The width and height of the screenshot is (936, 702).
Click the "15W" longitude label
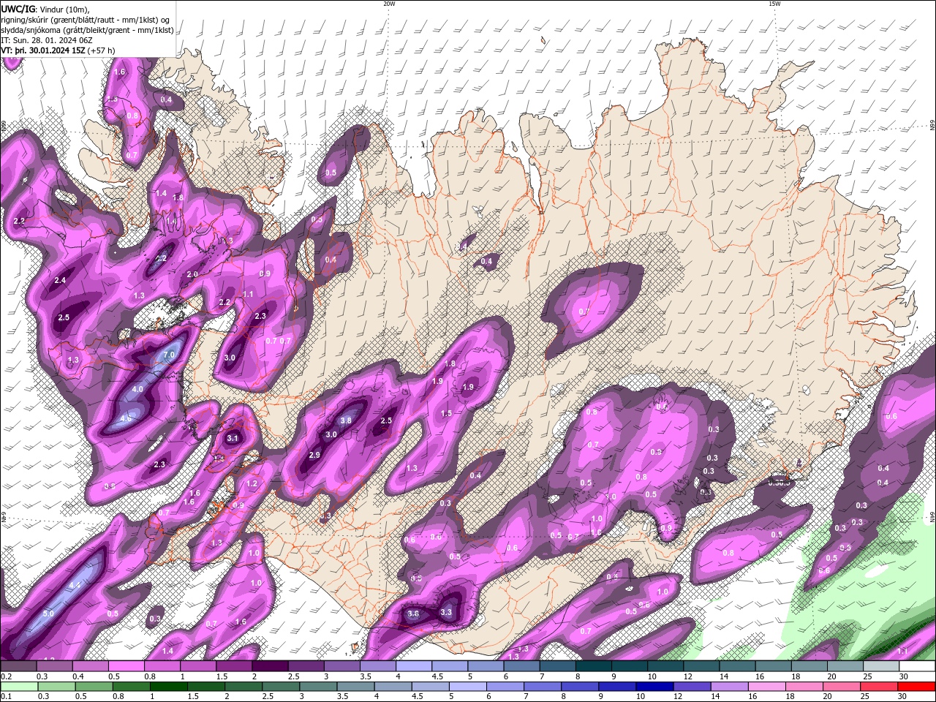(774, 4)
